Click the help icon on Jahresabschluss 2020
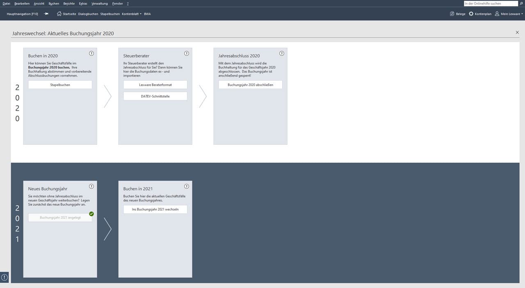 (x=282, y=53)
